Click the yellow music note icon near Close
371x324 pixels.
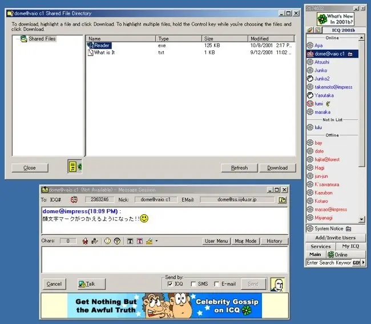click(x=73, y=166)
